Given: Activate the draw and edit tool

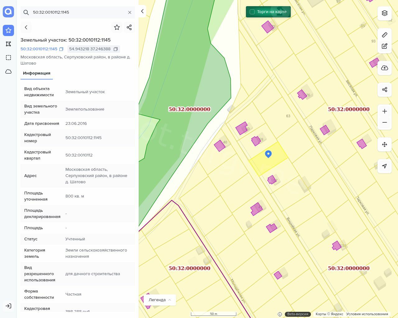Looking at the screenshot, I should click(x=385, y=46).
